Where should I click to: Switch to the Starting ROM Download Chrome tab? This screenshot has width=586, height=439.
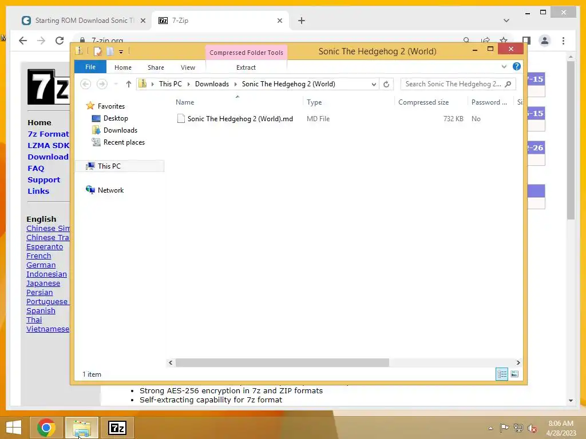[x=84, y=21]
